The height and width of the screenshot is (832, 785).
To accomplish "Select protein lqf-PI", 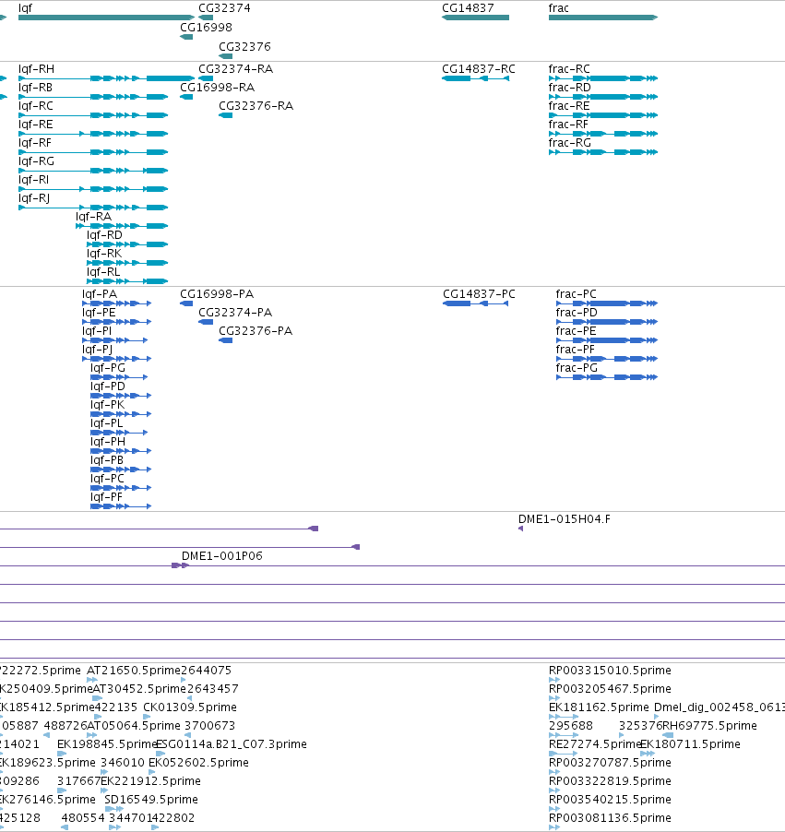I will click(115, 340).
